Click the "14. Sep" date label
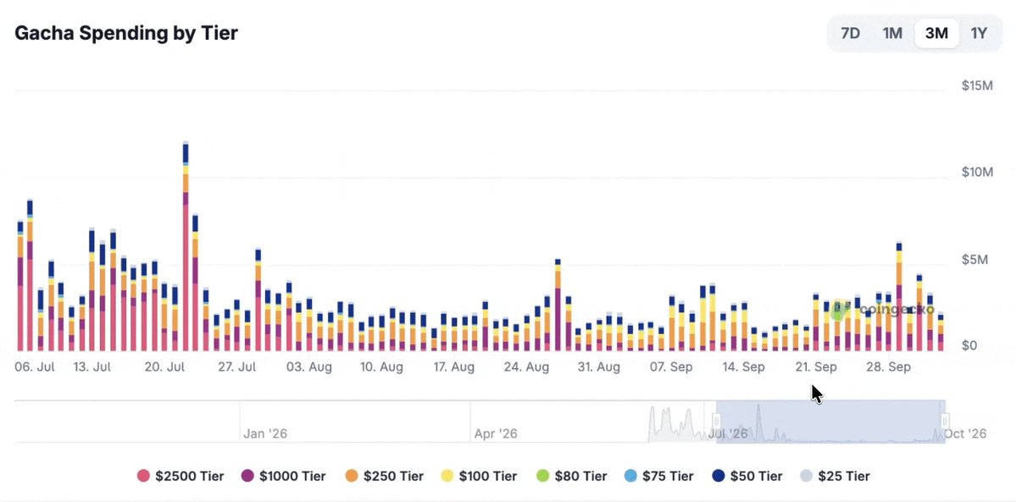The height and width of the screenshot is (502, 1016). (743, 367)
